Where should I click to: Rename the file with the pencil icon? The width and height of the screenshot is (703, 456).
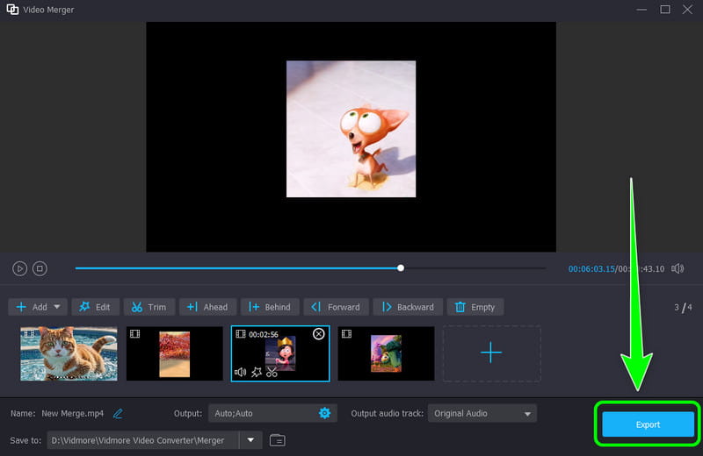coord(118,414)
